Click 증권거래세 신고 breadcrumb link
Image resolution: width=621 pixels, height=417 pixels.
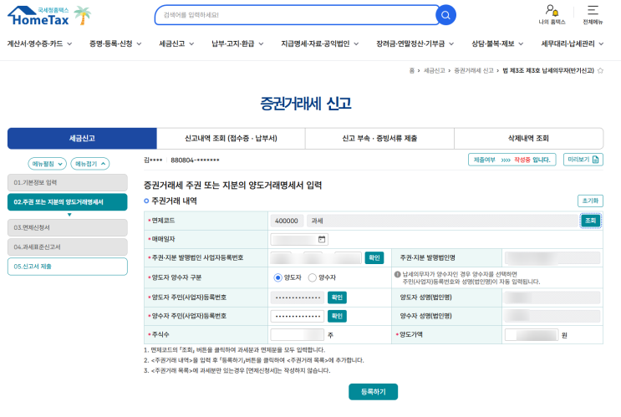click(474, 70)
